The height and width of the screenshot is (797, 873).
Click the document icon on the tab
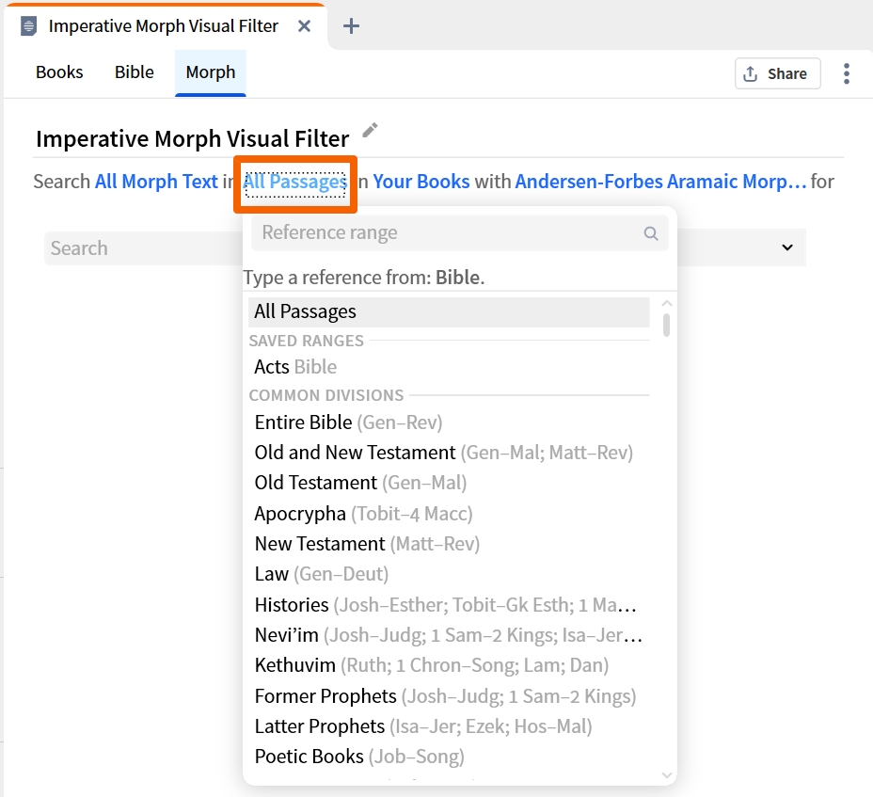tap(28, 26)
